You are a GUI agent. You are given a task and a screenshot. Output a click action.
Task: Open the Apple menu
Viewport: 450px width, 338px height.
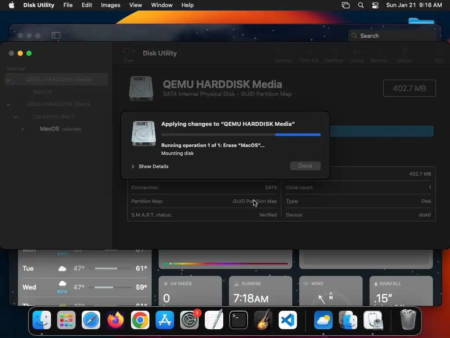point(11,5)
